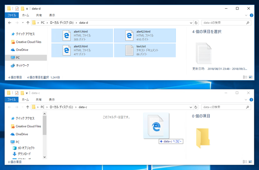
Task: Expand the ribbon in data-c window
Action: coord(246,100)
